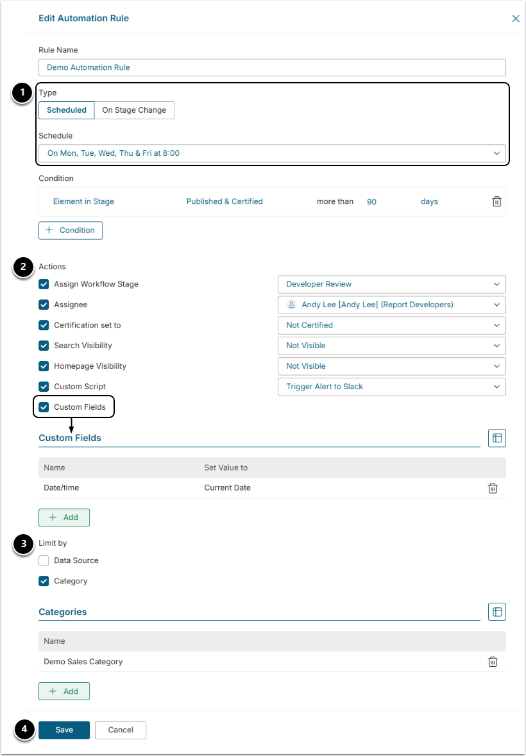Screen dimensions: 526x756
Task: Enable the Data Source limit checkbox
Action: tap(44, 560)
